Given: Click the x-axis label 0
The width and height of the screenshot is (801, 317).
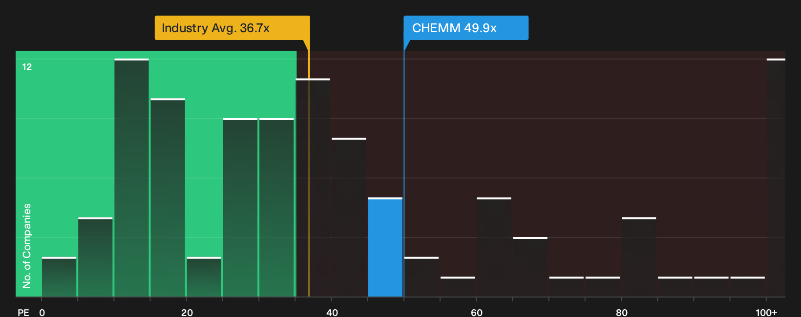Looking at the screenshot, I should (x=42, y=312).
